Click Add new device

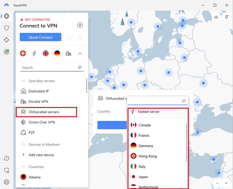(41, 155)
